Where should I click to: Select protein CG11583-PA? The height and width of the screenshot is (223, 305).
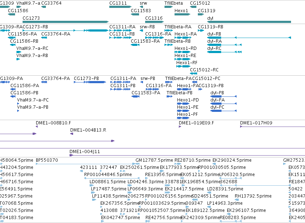click(x=146, y=93)
